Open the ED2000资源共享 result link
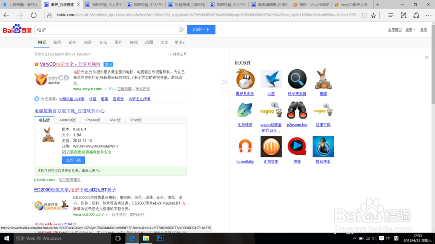The height and width of the screenshot is (244, 435). click(75, 190)
